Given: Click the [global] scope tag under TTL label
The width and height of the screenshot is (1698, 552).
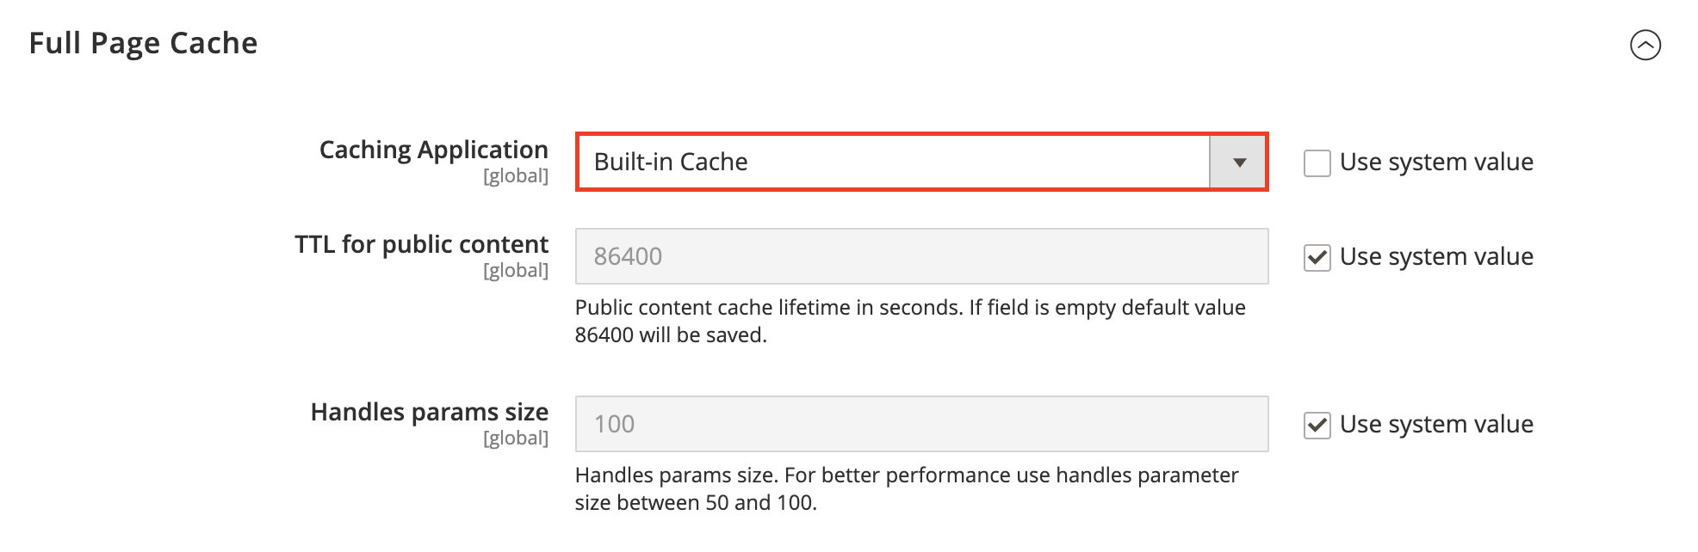Looking at the screenshot, I should [x=516, y=271].
